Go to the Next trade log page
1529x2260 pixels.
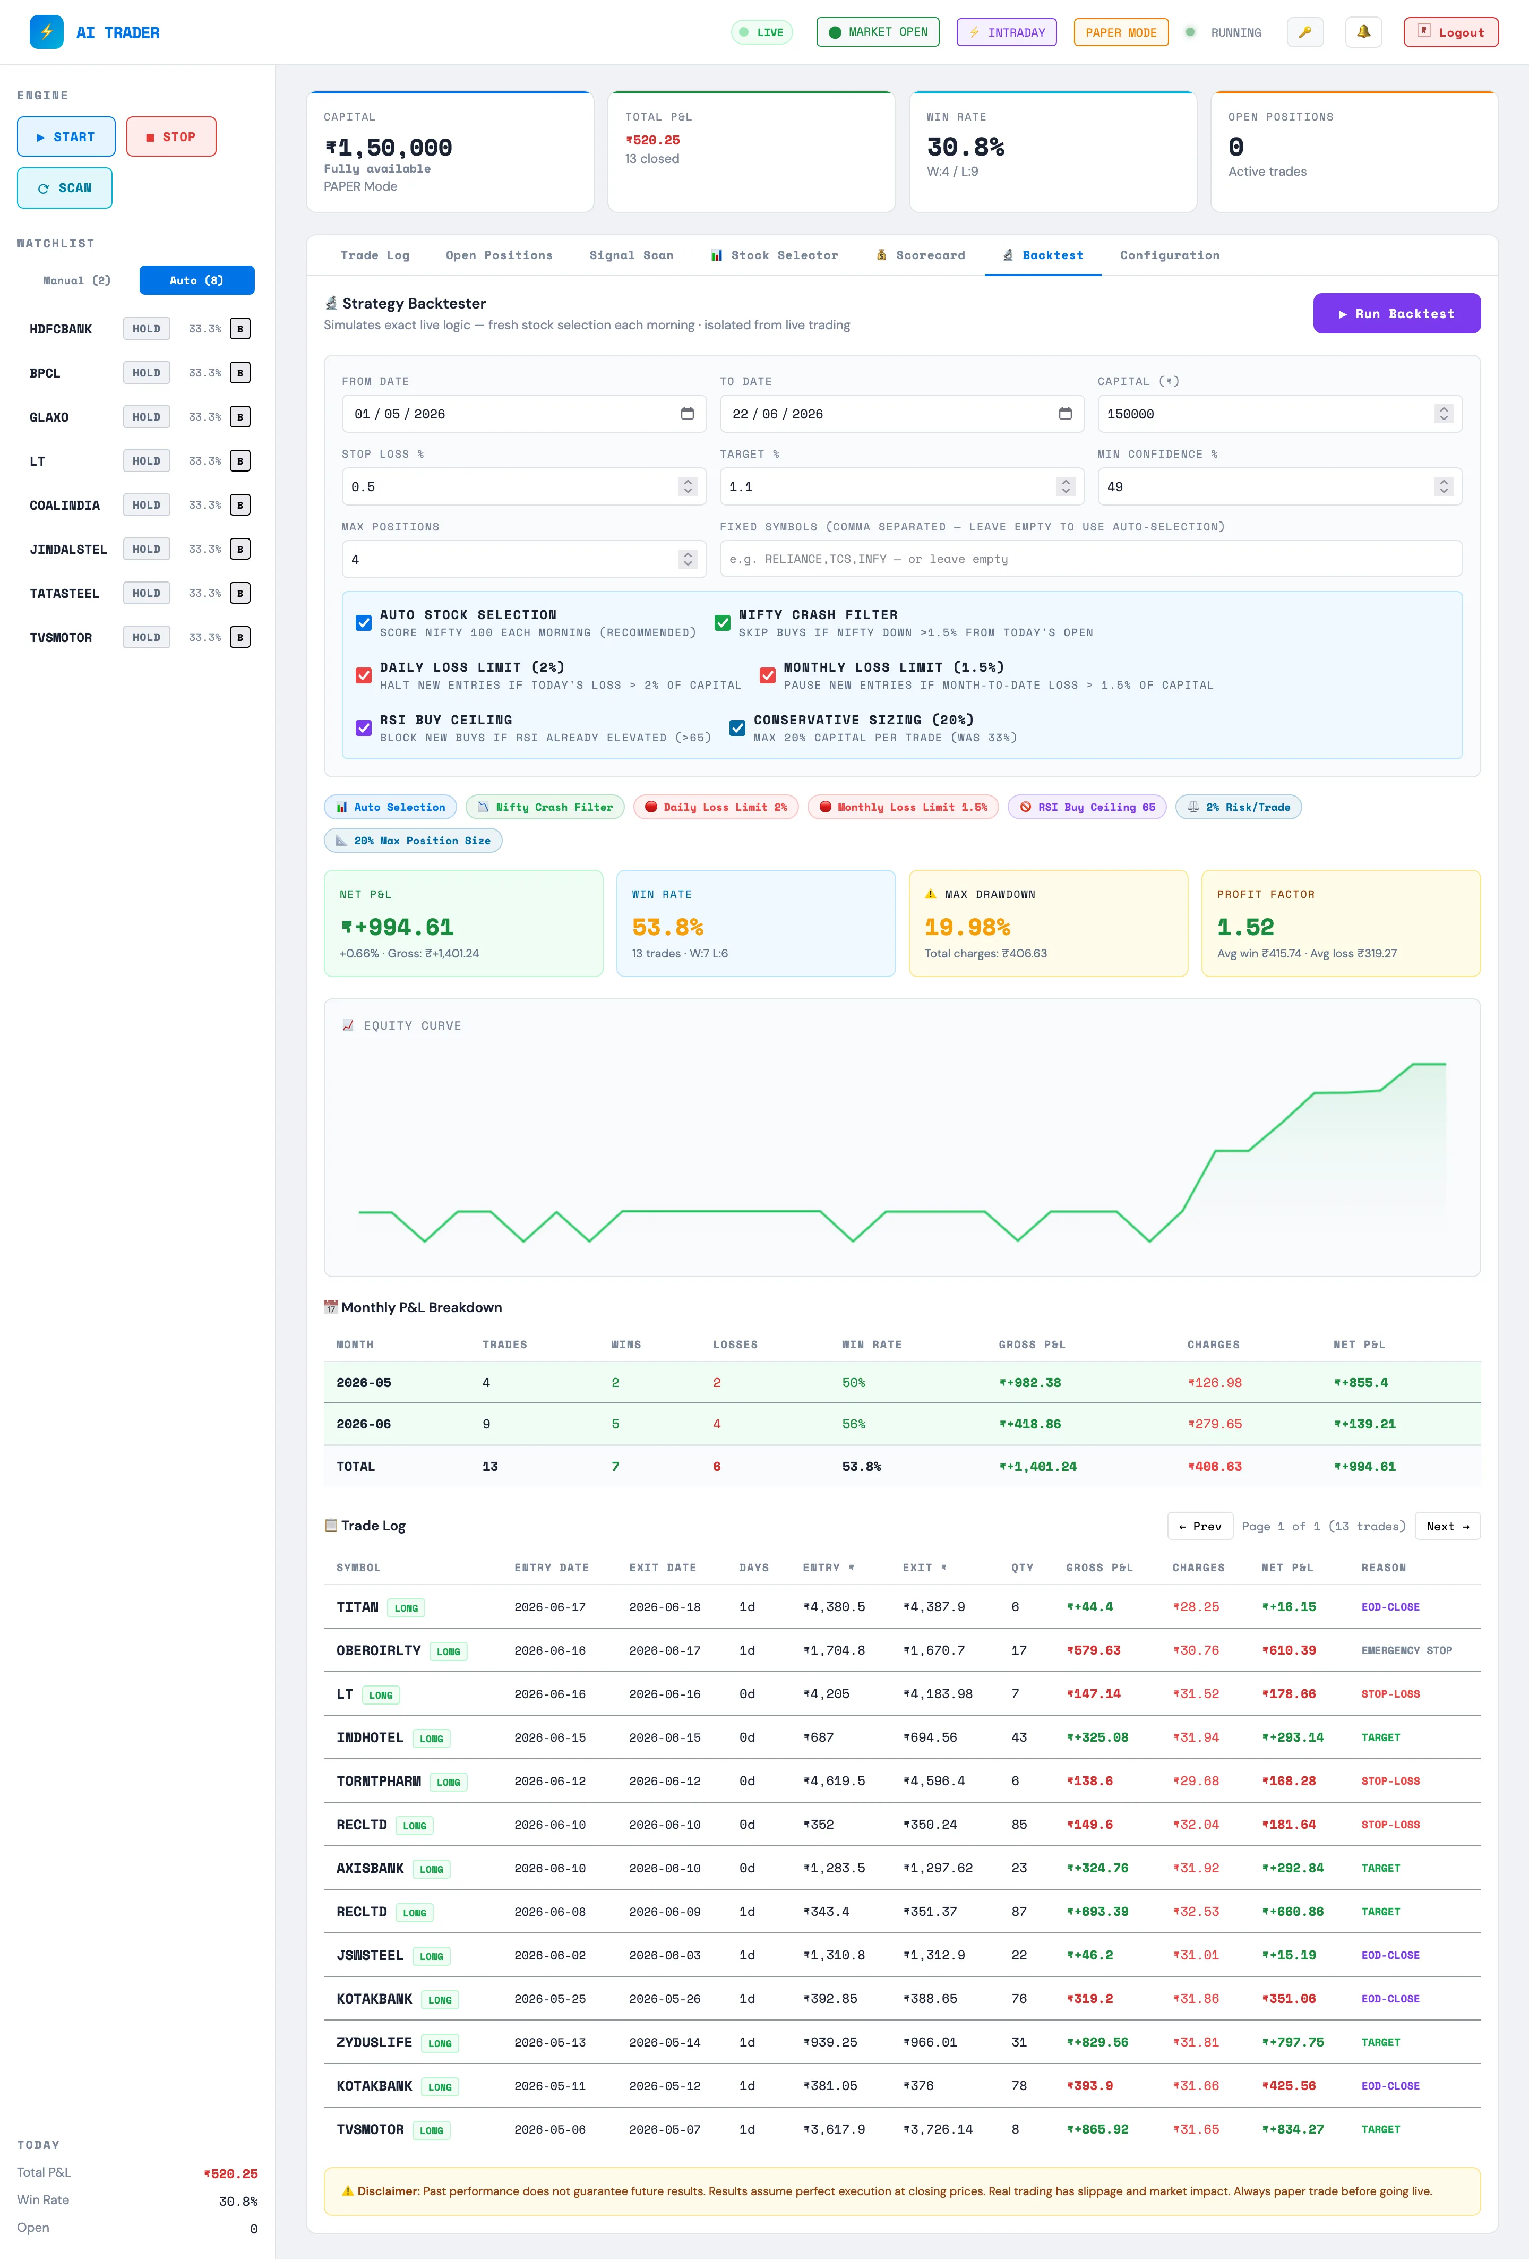point(1447,1526)
